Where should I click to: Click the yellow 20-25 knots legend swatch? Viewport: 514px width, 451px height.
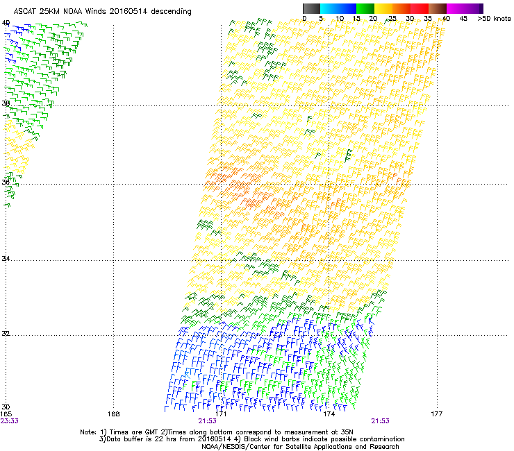[x=383, y=8]
